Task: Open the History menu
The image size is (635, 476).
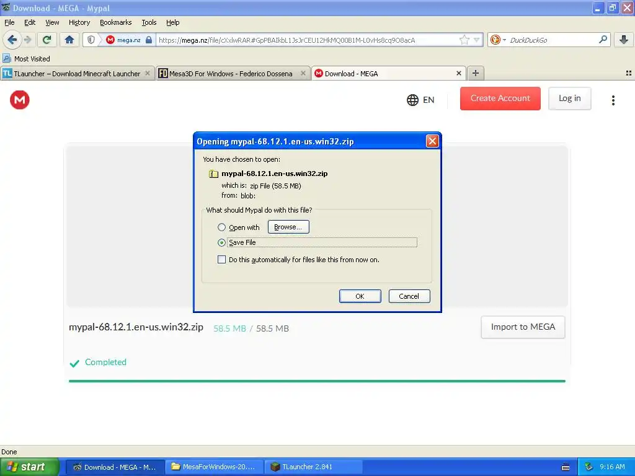Action: tap(79, 22)
